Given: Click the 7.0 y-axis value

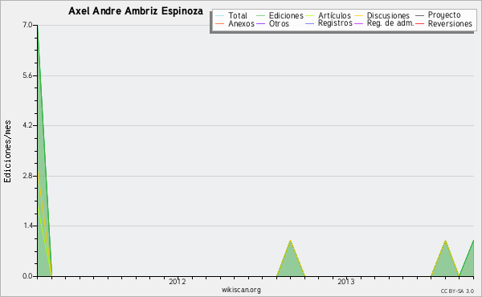Looking at the screenshot, I should [x=27, y=25].
